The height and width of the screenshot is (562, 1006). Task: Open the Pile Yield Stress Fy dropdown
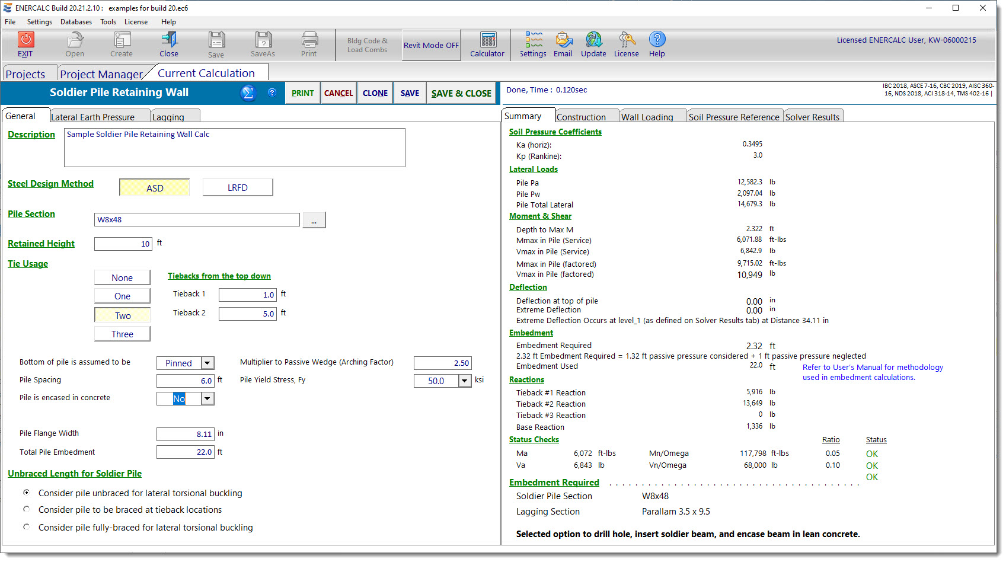coord(465,381)
